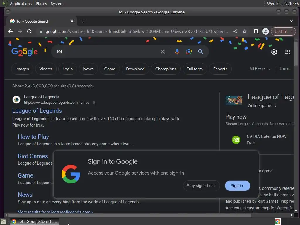Click the League of Legends site favicon
The width and height of the screenshot is (300, 225).
[x=16, y=100]
